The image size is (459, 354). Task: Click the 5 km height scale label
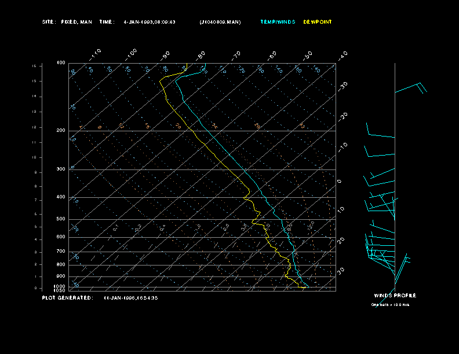click(36, 227)
